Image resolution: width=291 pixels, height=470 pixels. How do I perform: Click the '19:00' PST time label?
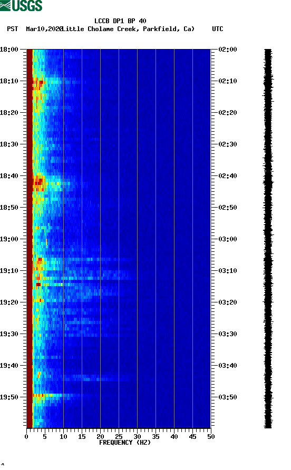[9, 239]
